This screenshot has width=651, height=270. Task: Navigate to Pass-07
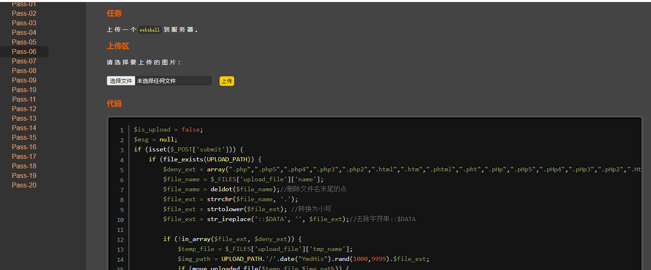click(24, 61)
